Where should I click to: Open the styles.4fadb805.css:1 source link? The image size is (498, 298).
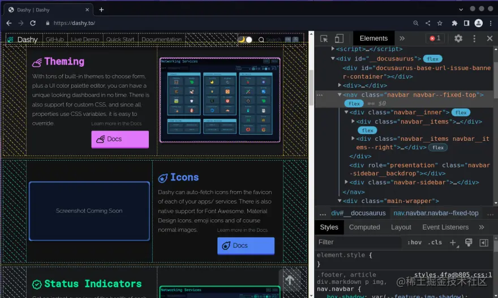(x=453, y=275)
